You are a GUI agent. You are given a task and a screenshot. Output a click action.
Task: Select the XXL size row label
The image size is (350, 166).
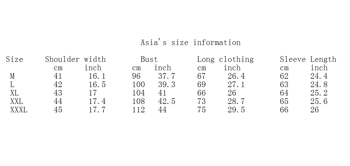coord(17,102)
